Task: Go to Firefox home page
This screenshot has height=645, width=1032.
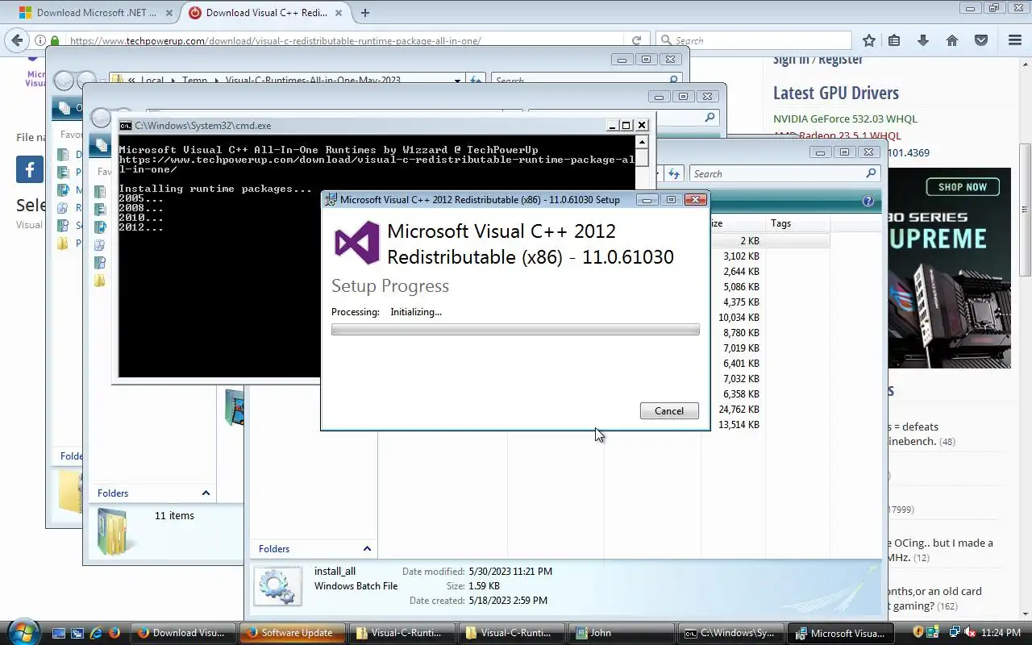Action: pyautogui.click(x=952, y=40)
